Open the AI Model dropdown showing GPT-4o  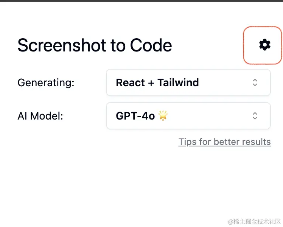pos(188,116)
